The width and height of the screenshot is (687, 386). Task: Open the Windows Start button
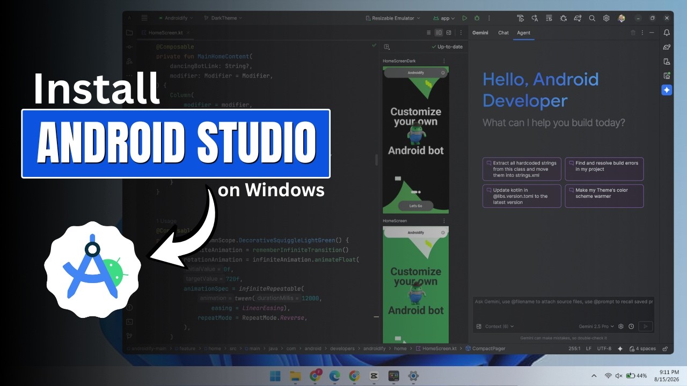pyautogui.click(x=275, y=376)
